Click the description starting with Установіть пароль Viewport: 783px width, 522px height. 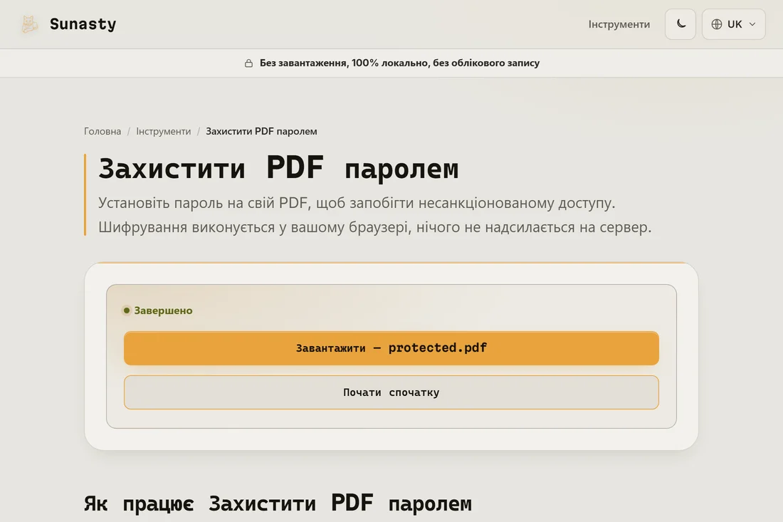(374, 215)
